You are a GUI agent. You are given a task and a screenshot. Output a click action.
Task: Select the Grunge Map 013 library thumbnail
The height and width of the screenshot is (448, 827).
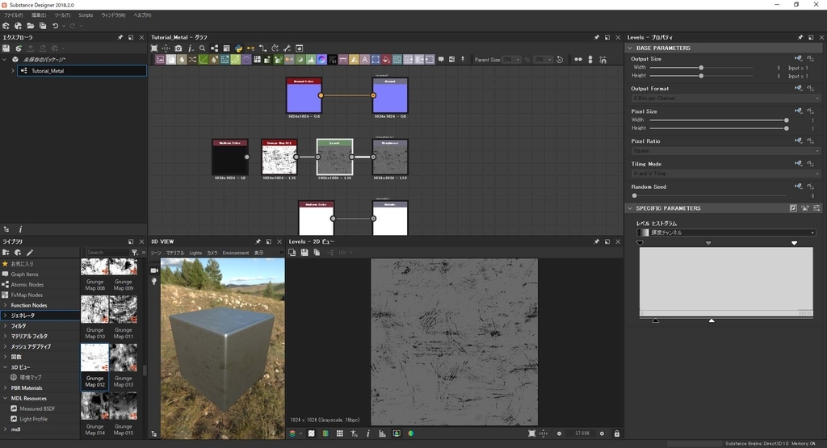pyautogui.click(x=124, y=358)
